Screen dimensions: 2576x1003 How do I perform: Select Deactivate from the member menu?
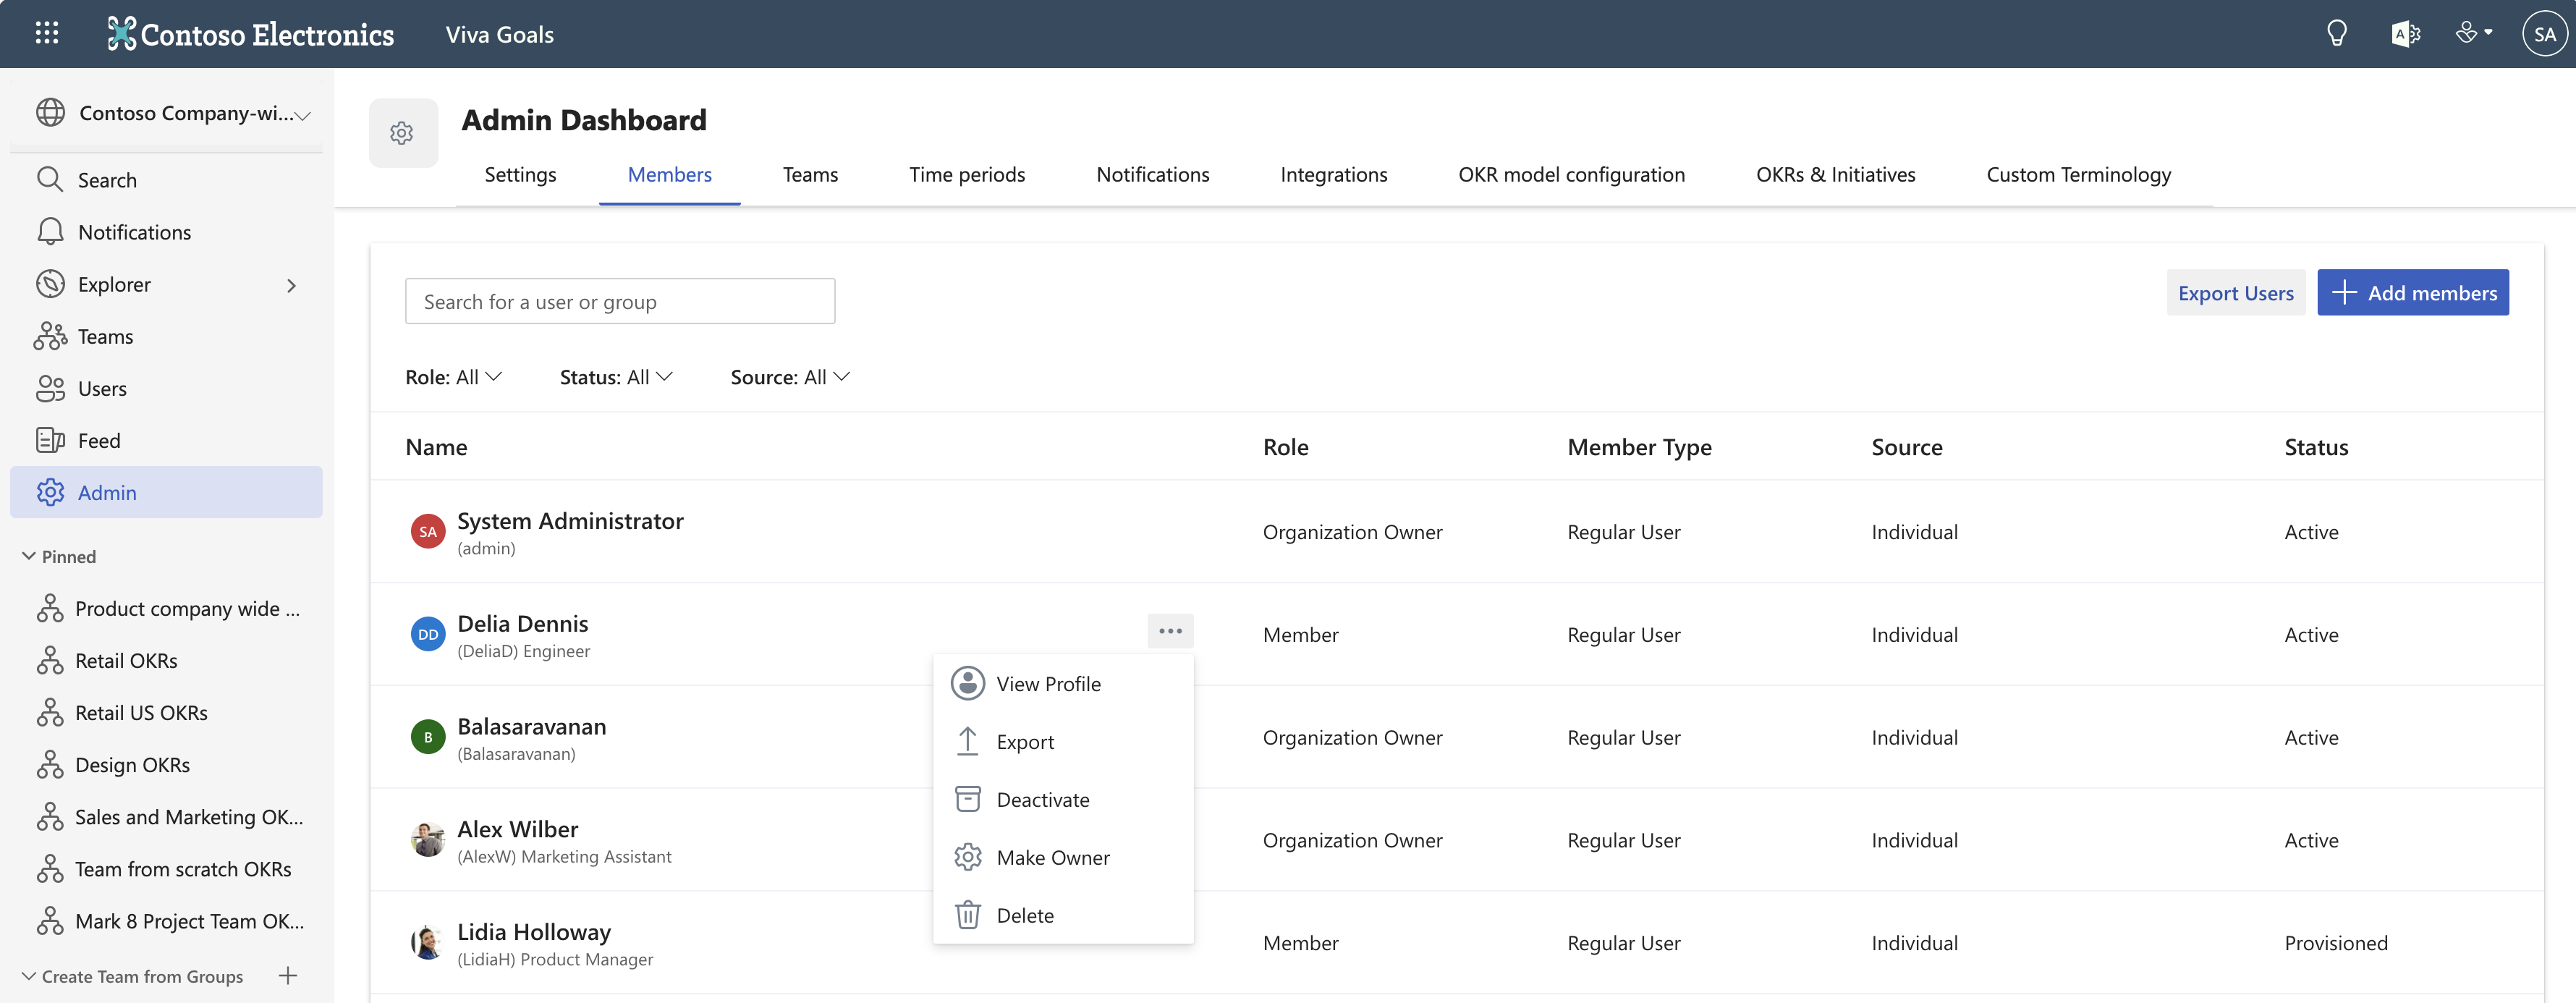pos(1042,799)
